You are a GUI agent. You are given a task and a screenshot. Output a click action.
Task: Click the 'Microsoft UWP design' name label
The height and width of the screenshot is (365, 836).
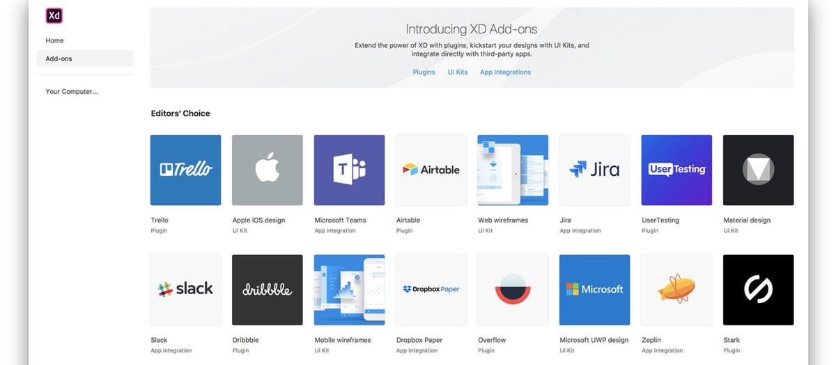click(594, 341)
